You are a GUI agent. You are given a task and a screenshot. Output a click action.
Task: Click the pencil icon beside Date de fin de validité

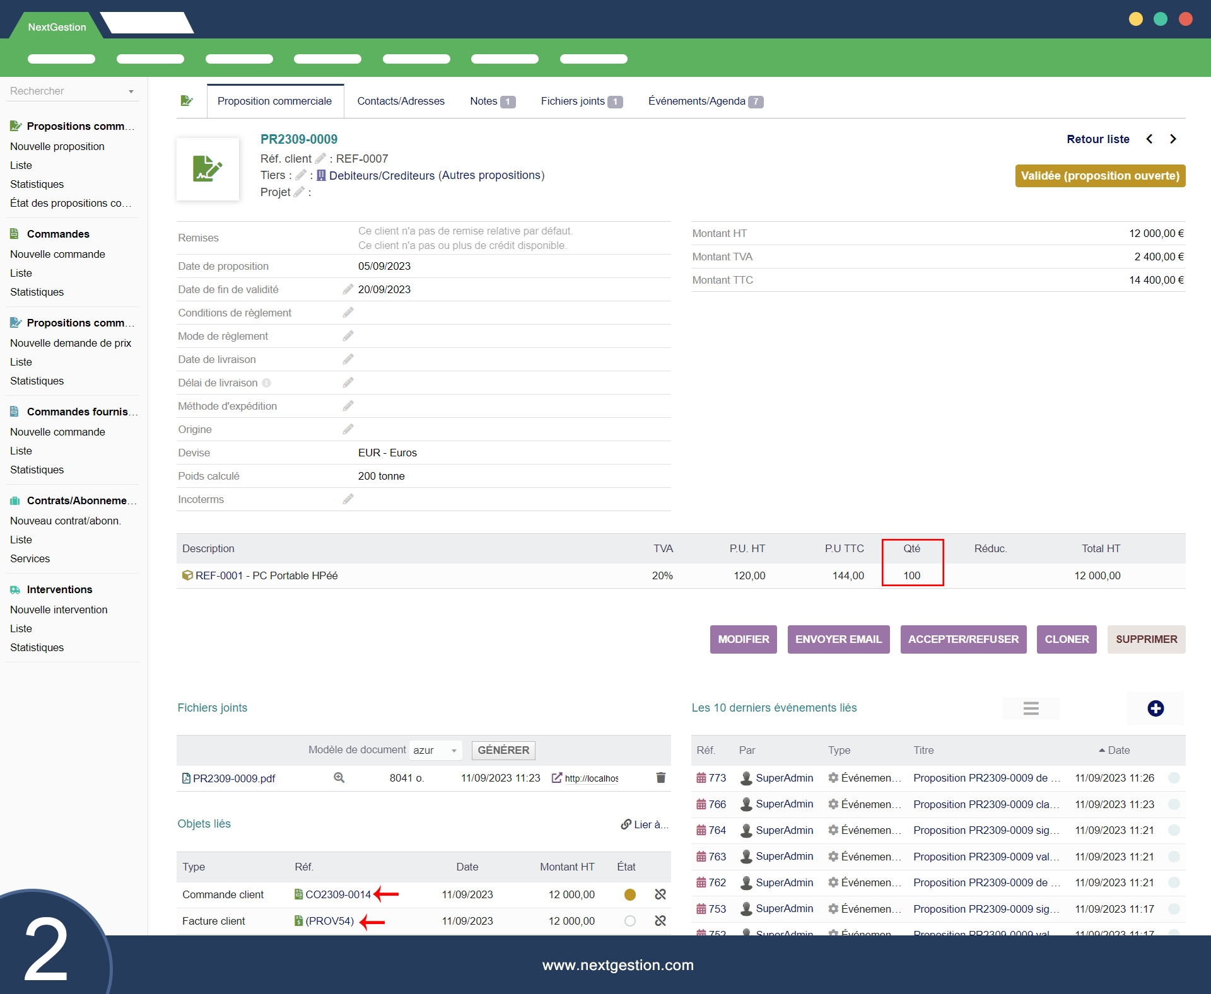point(348,289)
